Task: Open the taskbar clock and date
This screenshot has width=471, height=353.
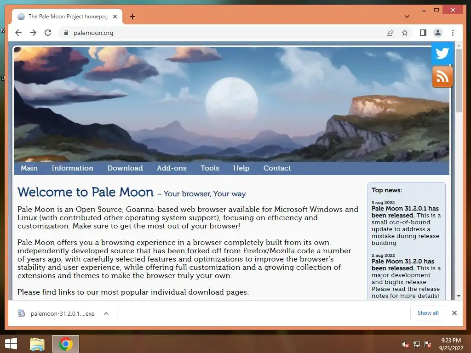Action: pos(451,344)
